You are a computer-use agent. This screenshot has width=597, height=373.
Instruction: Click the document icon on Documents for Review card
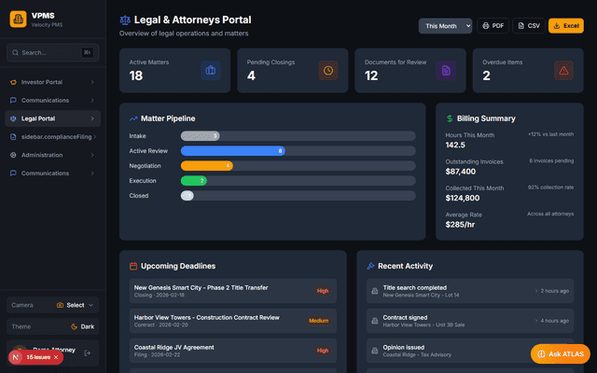[446, 71]
